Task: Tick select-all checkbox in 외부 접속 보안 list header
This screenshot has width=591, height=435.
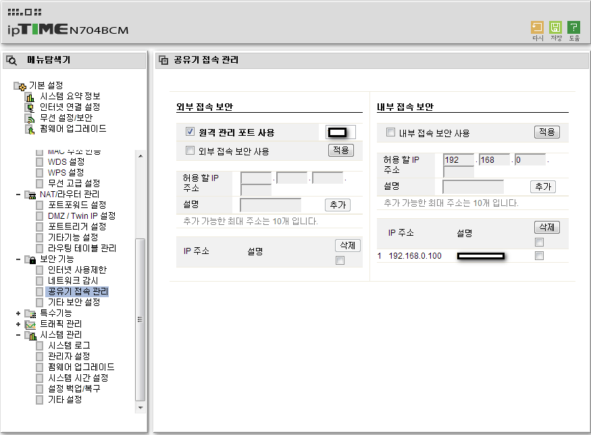Action: click(340, 261)
